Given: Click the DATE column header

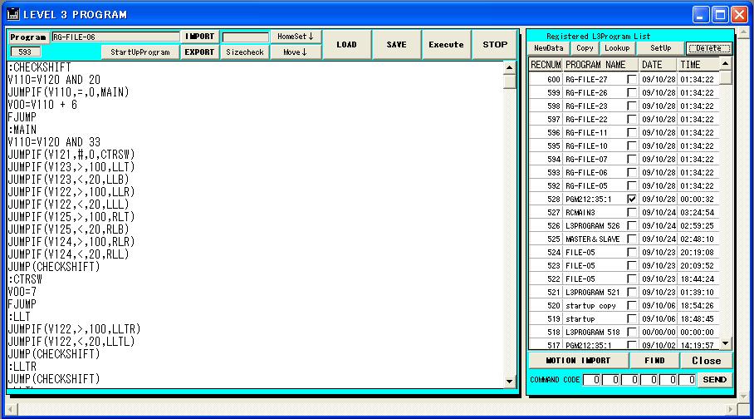Looking at the screenshot, I should pos(658,65).
